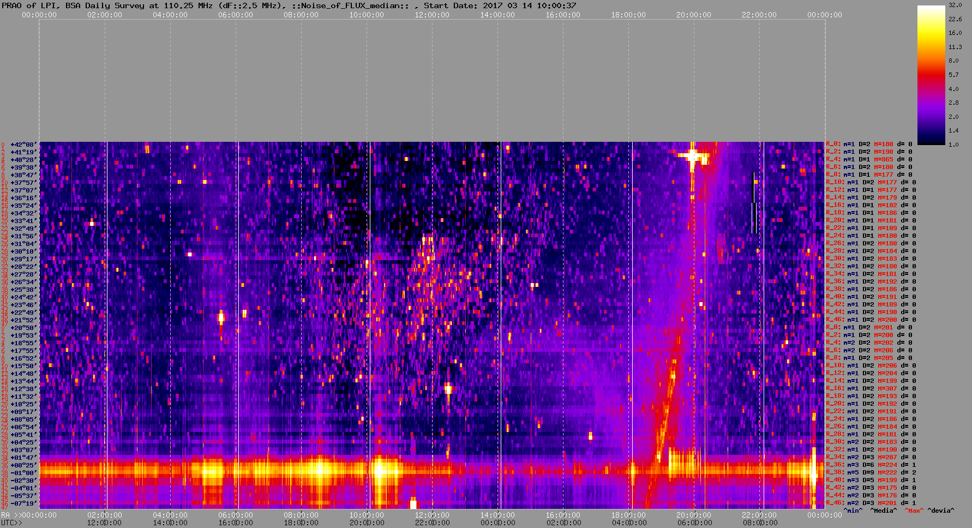Screen dimensions: 972x528
Task: Click the declination label +25°38'
Action: 23,290
